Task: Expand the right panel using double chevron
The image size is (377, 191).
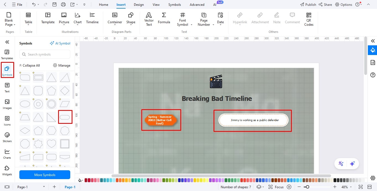Action: [x=373, y=41]
